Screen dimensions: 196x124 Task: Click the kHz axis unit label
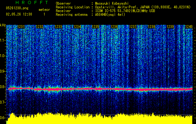point(3,25)
